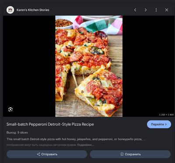Go to the next image result
This screenshot has width=175, height=163.
(146, 10)
